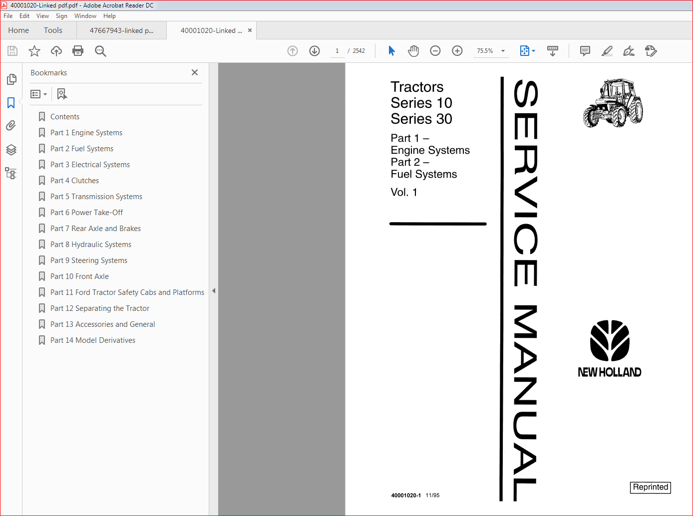
Task: Print the document with printer icon
Action: tap(78, 51)
